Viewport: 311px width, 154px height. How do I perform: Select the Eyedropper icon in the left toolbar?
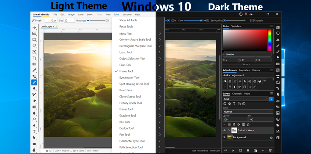pos(34,70)
